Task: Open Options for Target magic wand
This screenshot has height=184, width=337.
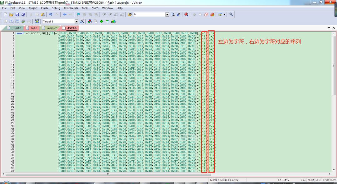Action: [82, 22]
